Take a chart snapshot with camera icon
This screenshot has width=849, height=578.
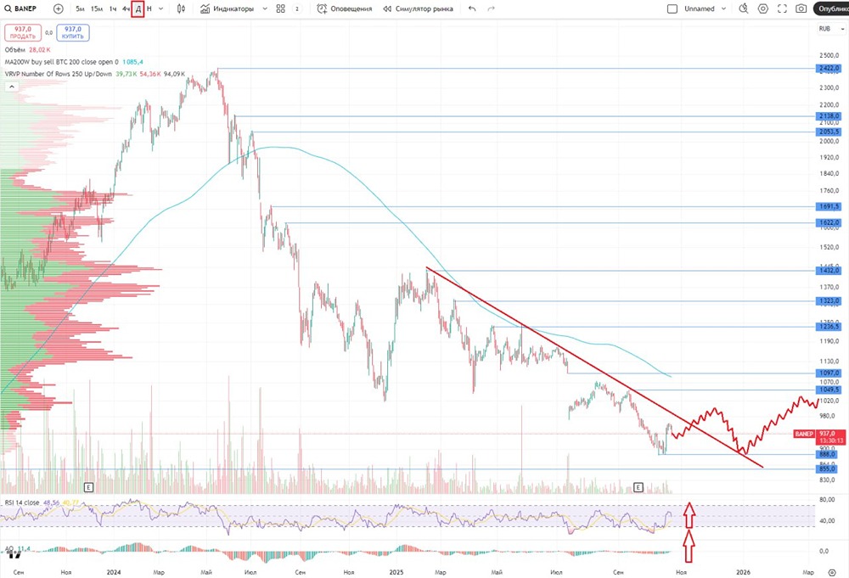pos(801,8)
